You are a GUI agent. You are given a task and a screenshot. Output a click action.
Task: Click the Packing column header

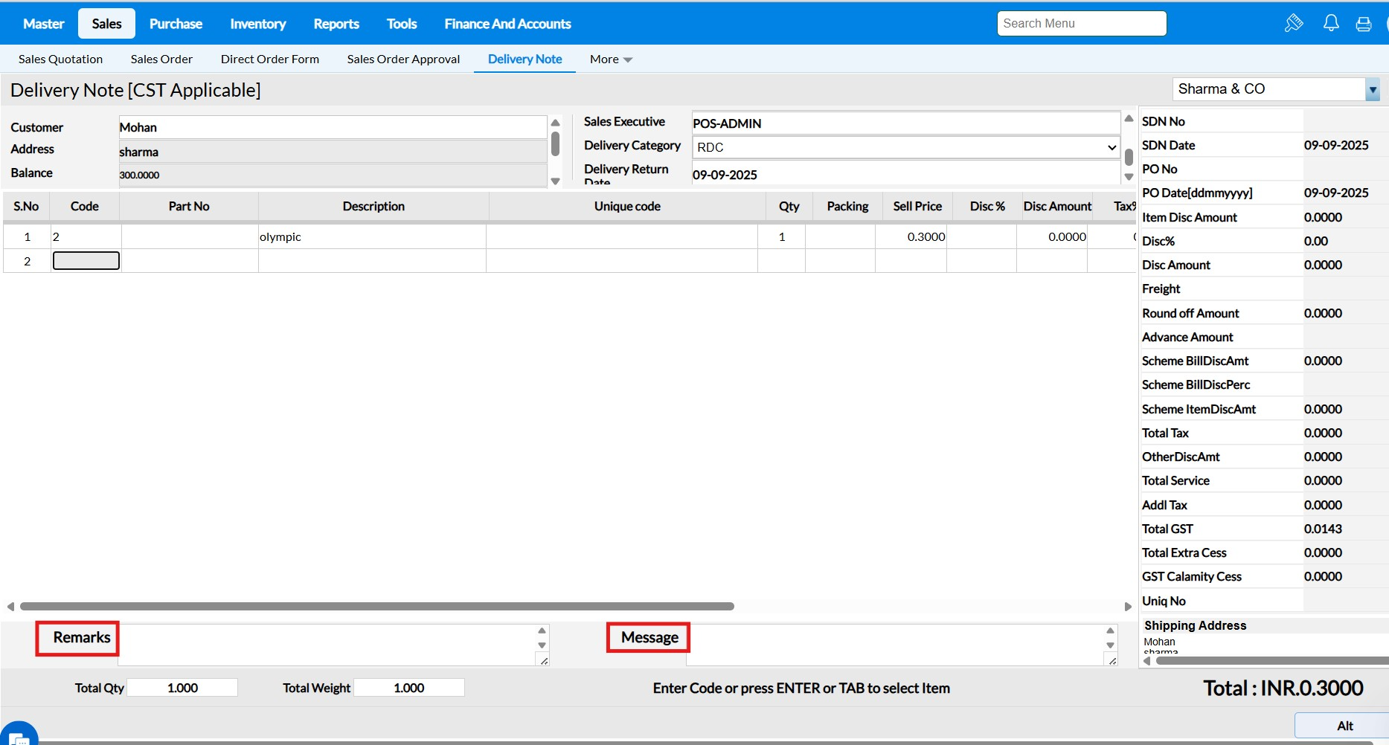pos(847,207)
